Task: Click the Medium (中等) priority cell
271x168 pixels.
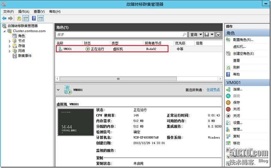Action: [180, 49]
